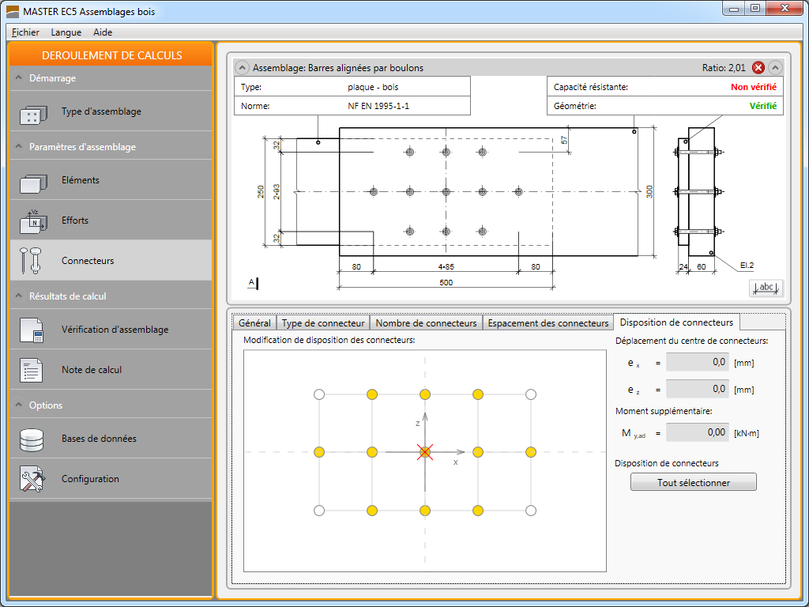809x607 pixels.
Task: Go to Eléments in the sidebar
Action: pos(111,180)
